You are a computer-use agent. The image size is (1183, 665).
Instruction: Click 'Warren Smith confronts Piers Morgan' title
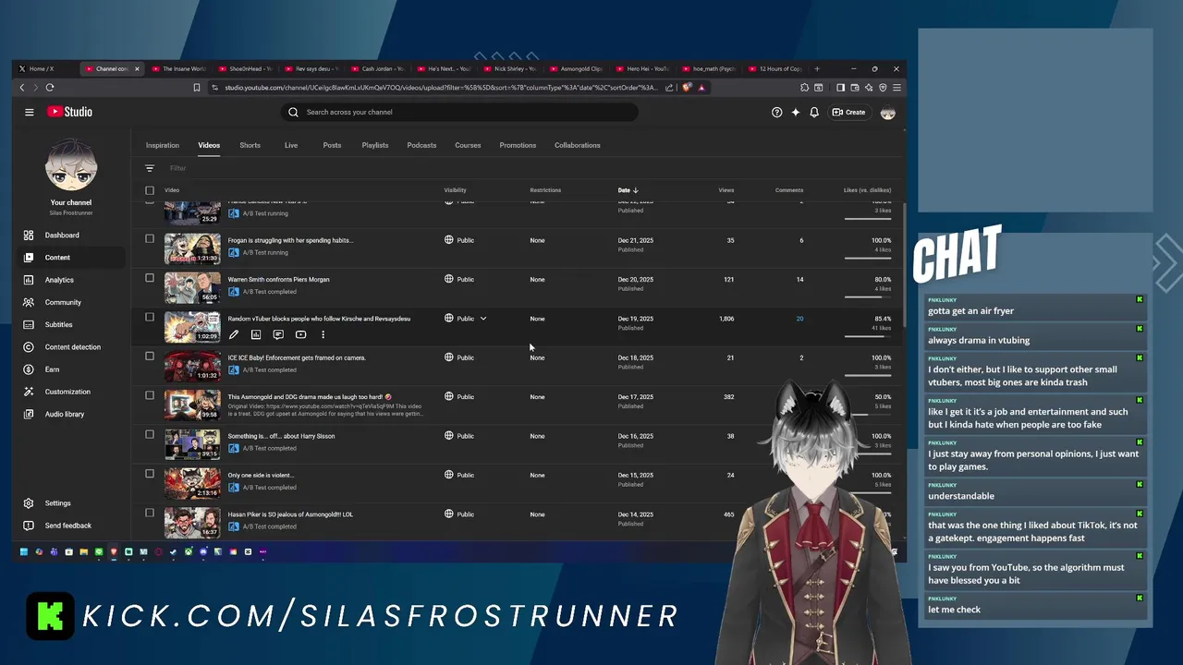pos(278,279)
